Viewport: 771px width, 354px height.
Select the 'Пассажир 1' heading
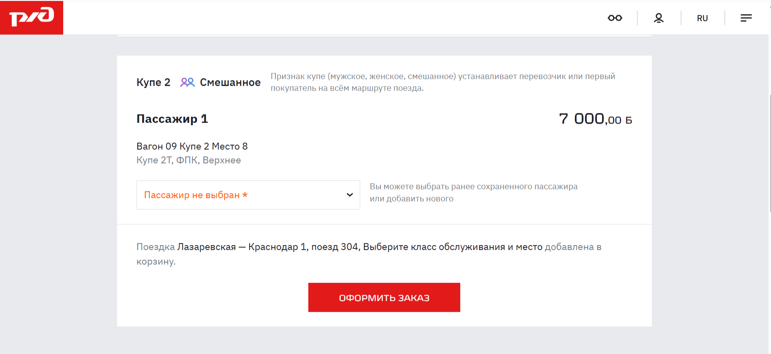[x=172, y=119]
